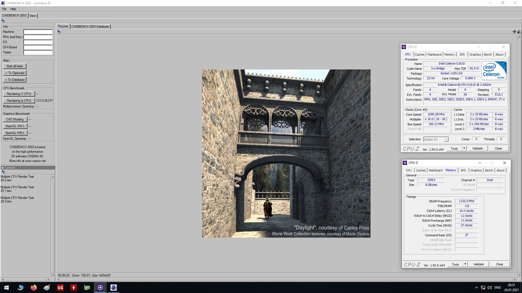The width and height of the screenshot is (522, 293).
Task: Open the Bench tab in the upper CPU-Z window
Action: click(x=488, y=55)
